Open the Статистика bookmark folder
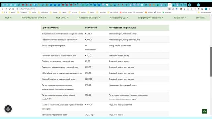Viewport: 212px width, 119px height. click(101, 12)
